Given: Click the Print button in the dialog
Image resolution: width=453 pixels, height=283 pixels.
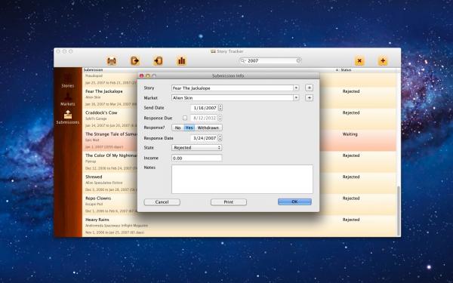Looking at the screenshot, I should coord(229,201).
